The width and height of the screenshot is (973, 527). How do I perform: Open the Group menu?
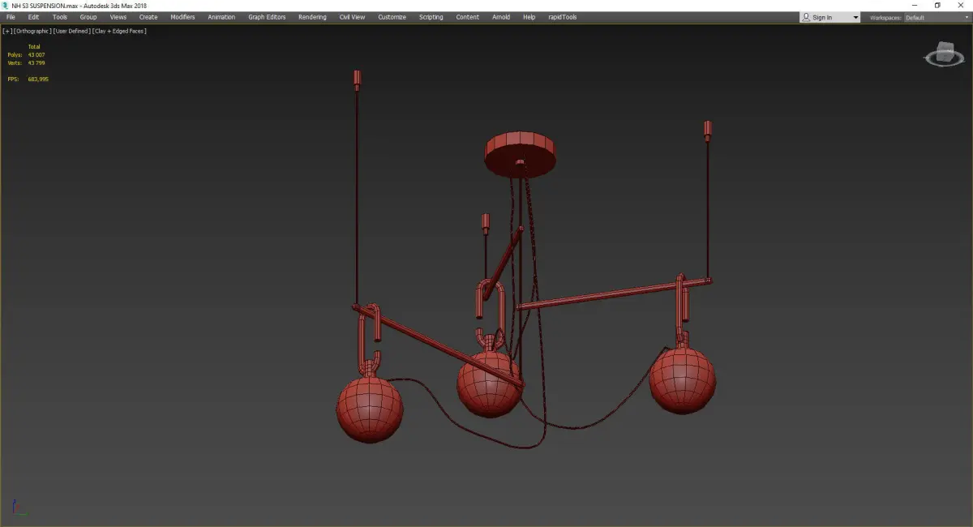tap(88, 17)
